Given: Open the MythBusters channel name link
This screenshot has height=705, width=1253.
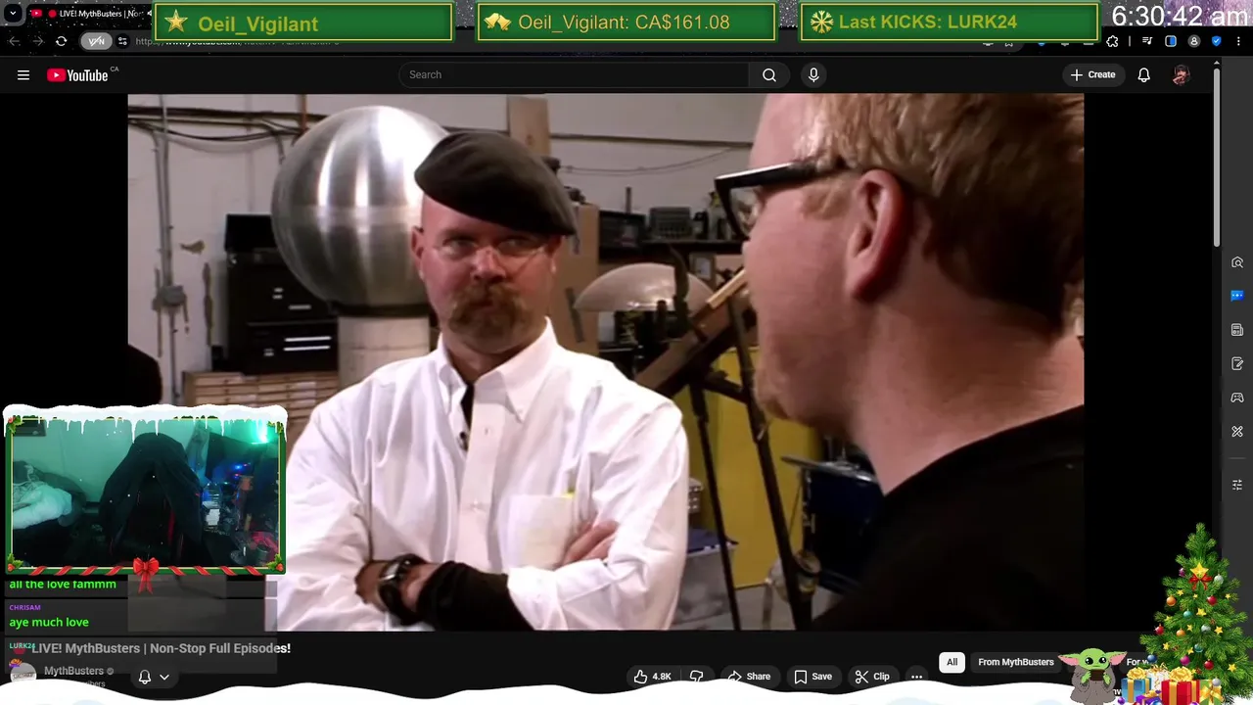Looking at the screenshot, I should (73, 671).
